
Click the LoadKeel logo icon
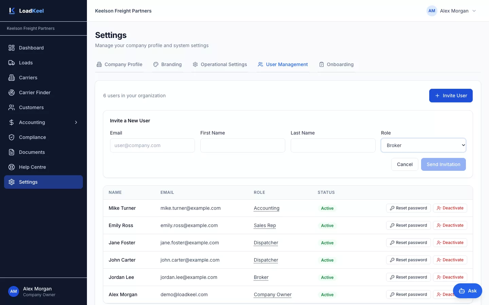12,11
